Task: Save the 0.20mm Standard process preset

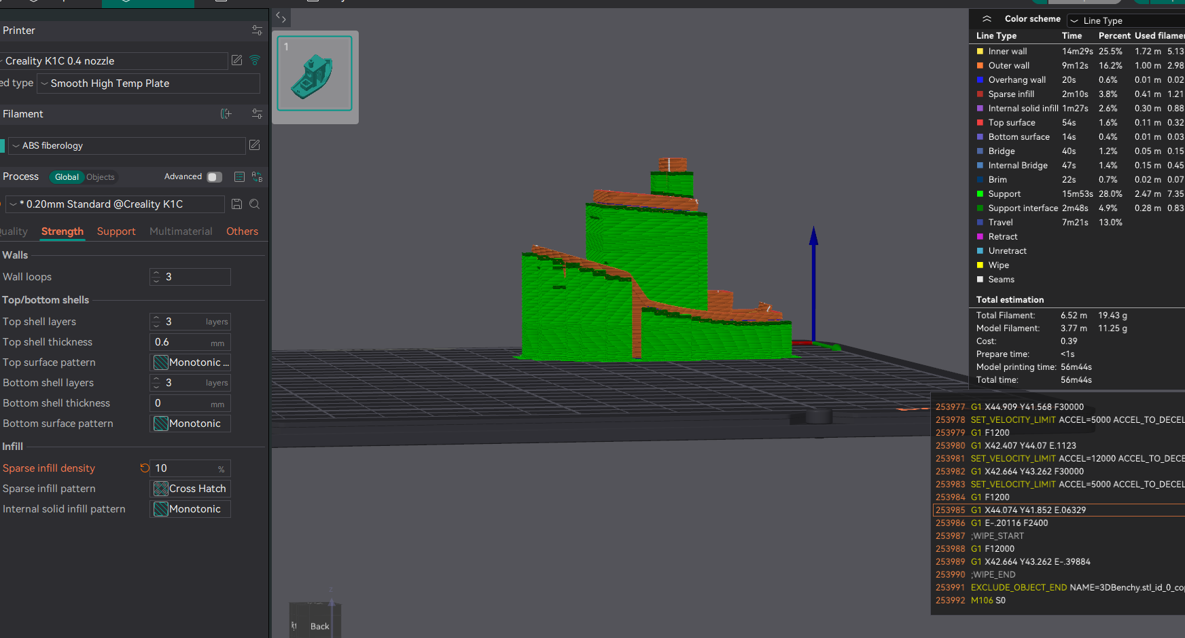Action: (237, 204)
